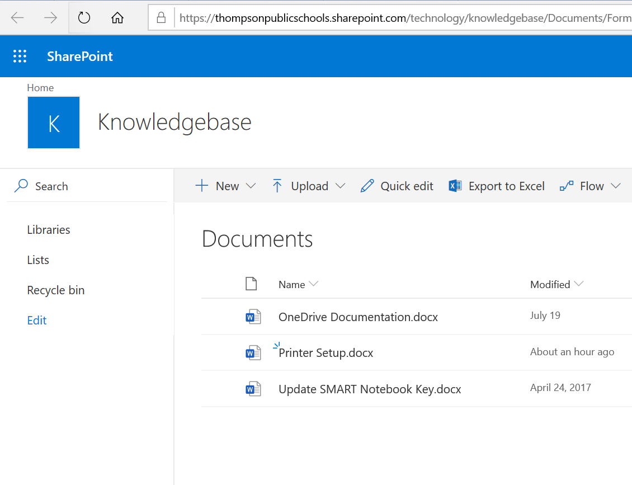Click the April 24, 2017 date
The width and height of the screenshot is (632, 485).
560,388
